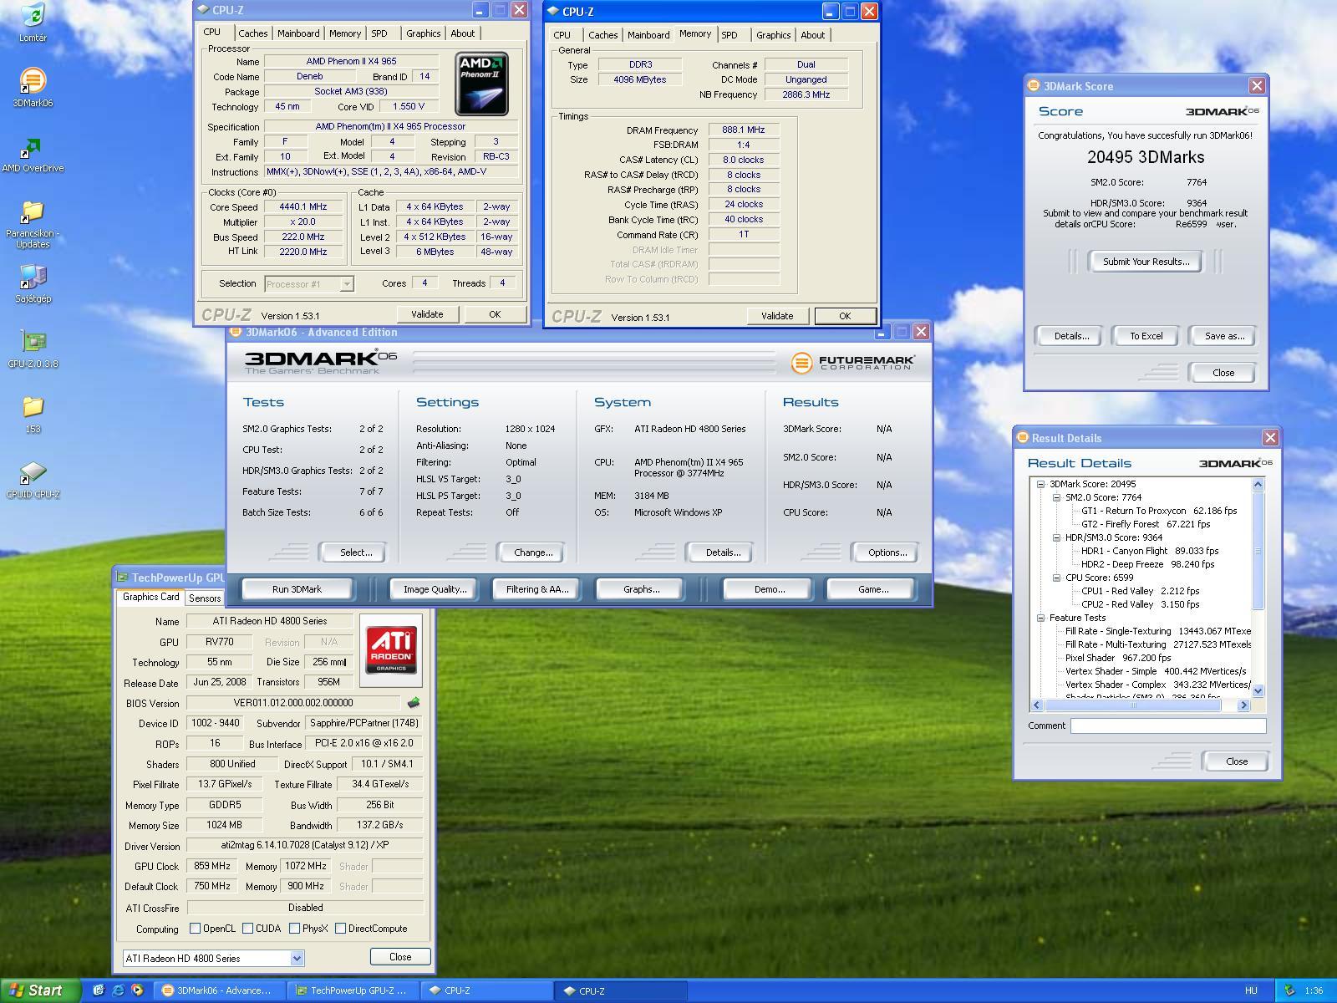Open the CPUID CPU-Z desktop shortcut
Screen dimensions: 1337x1003
[x=33, y=473]
